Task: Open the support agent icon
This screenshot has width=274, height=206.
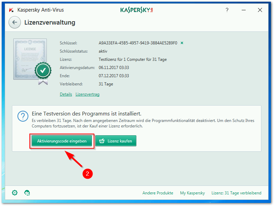Action: tap(27, 193)
